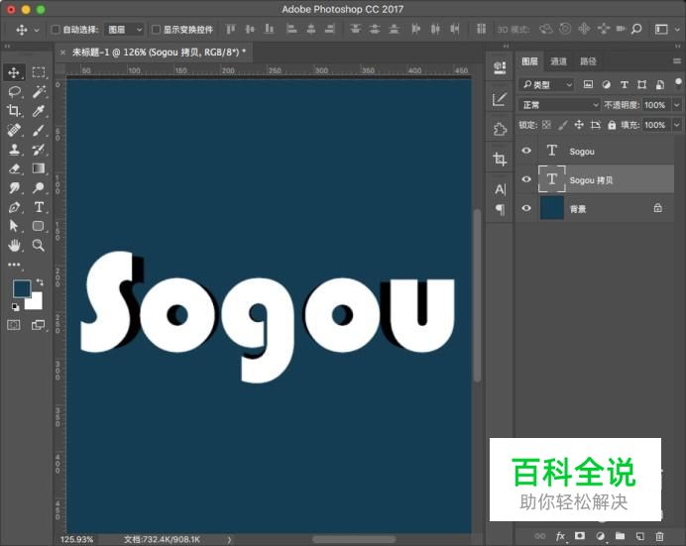Viewport: 686px width, 546px height.
Task: Select the Eyedropper tool
Action: click(39, 111)
